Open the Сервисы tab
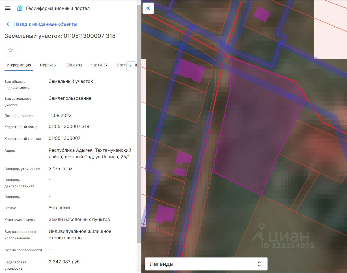Viewport: 347px width, 273px height. 48,65
